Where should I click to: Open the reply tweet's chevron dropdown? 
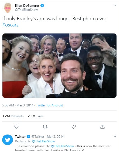(x=115, y=136)
